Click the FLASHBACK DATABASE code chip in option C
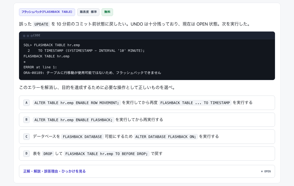The height and width of the screenshot is (186, 294). pos(83,137)
